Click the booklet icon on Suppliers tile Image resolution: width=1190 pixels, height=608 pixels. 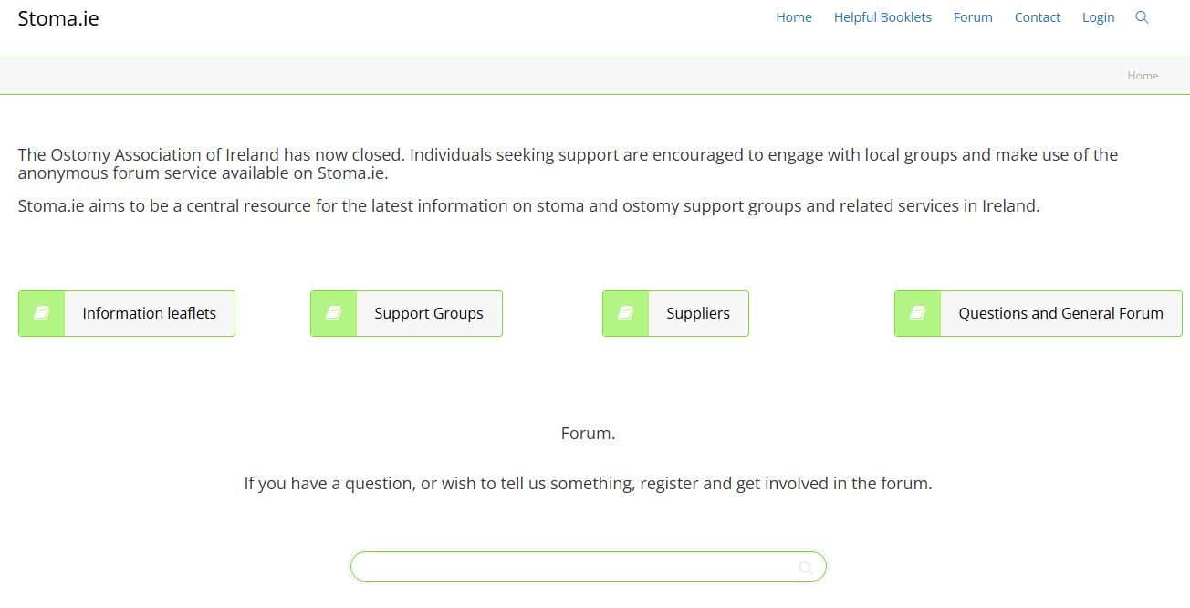click(625, 313)
